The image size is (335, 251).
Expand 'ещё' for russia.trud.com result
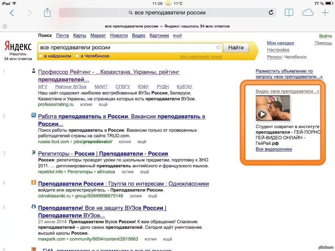click(142, 142)
